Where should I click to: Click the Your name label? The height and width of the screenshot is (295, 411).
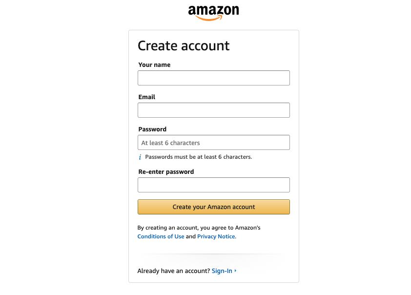tap(154, 65)
